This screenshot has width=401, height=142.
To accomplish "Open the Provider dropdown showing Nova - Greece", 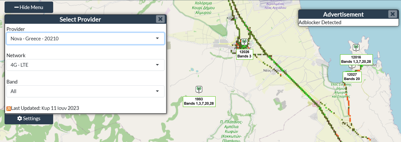I will tap(85, 38).
